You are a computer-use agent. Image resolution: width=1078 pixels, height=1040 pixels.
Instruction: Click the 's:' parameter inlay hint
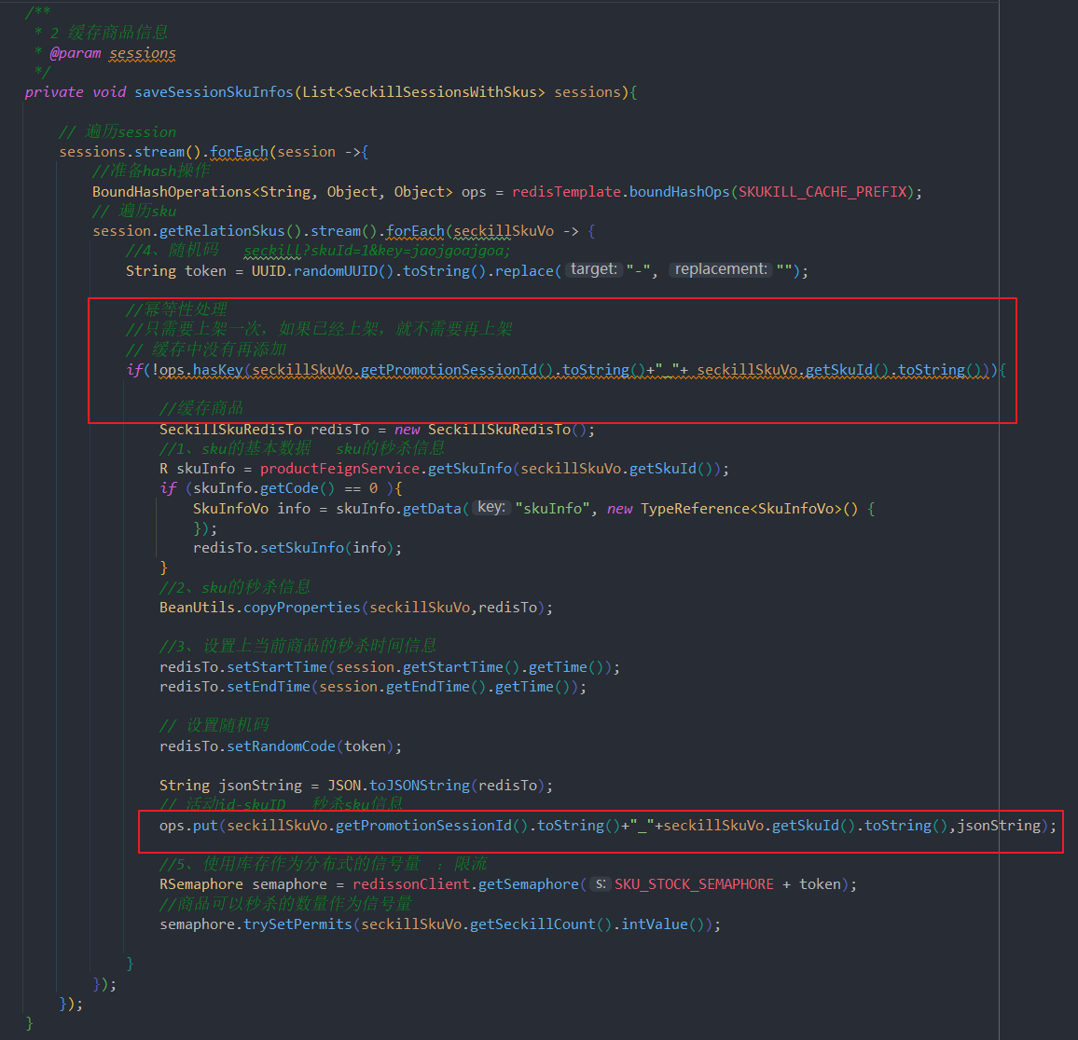click(601, 884)
